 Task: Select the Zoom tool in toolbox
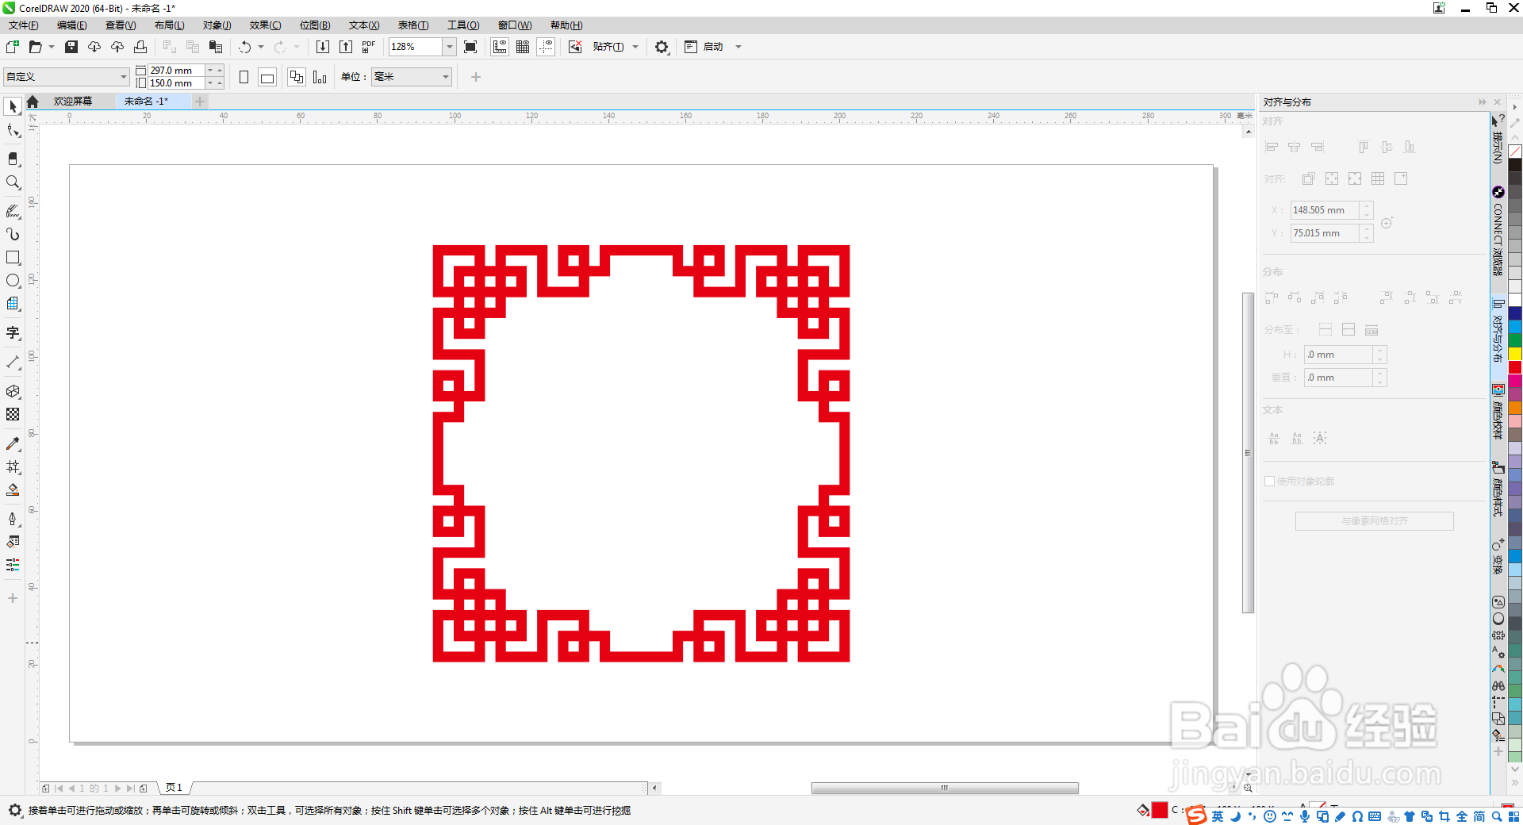pos(13,182)
